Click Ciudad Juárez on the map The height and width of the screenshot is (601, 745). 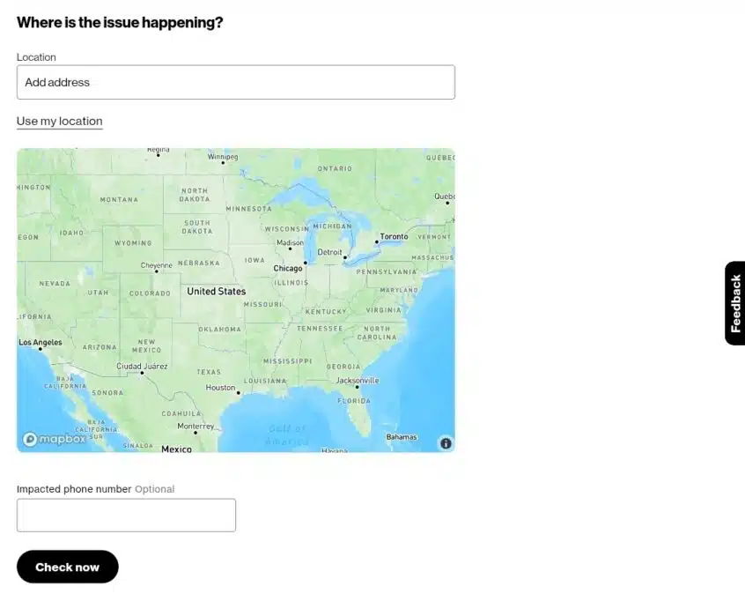click(142, 372)
